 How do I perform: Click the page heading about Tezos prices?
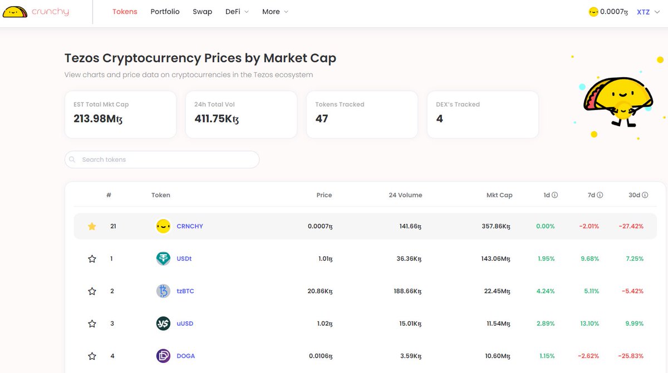click(200, 58)
